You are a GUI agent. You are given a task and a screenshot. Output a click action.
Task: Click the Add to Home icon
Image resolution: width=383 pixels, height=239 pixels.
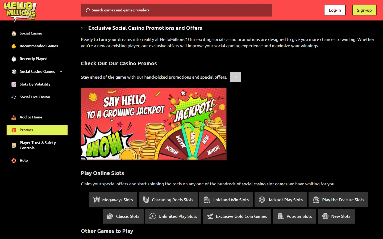(14, 117)
